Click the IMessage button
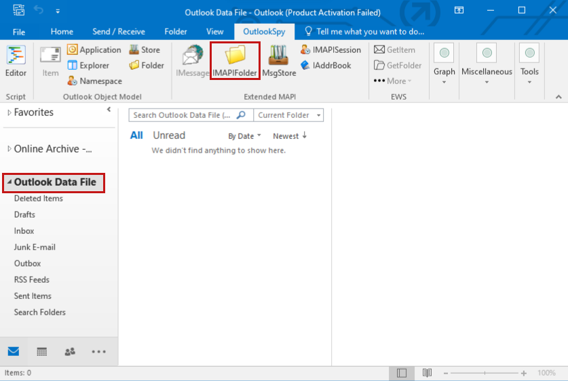Image resolution: width=568 pixels, height=381 pixels. pyautogui.click(x=192, y=61)
